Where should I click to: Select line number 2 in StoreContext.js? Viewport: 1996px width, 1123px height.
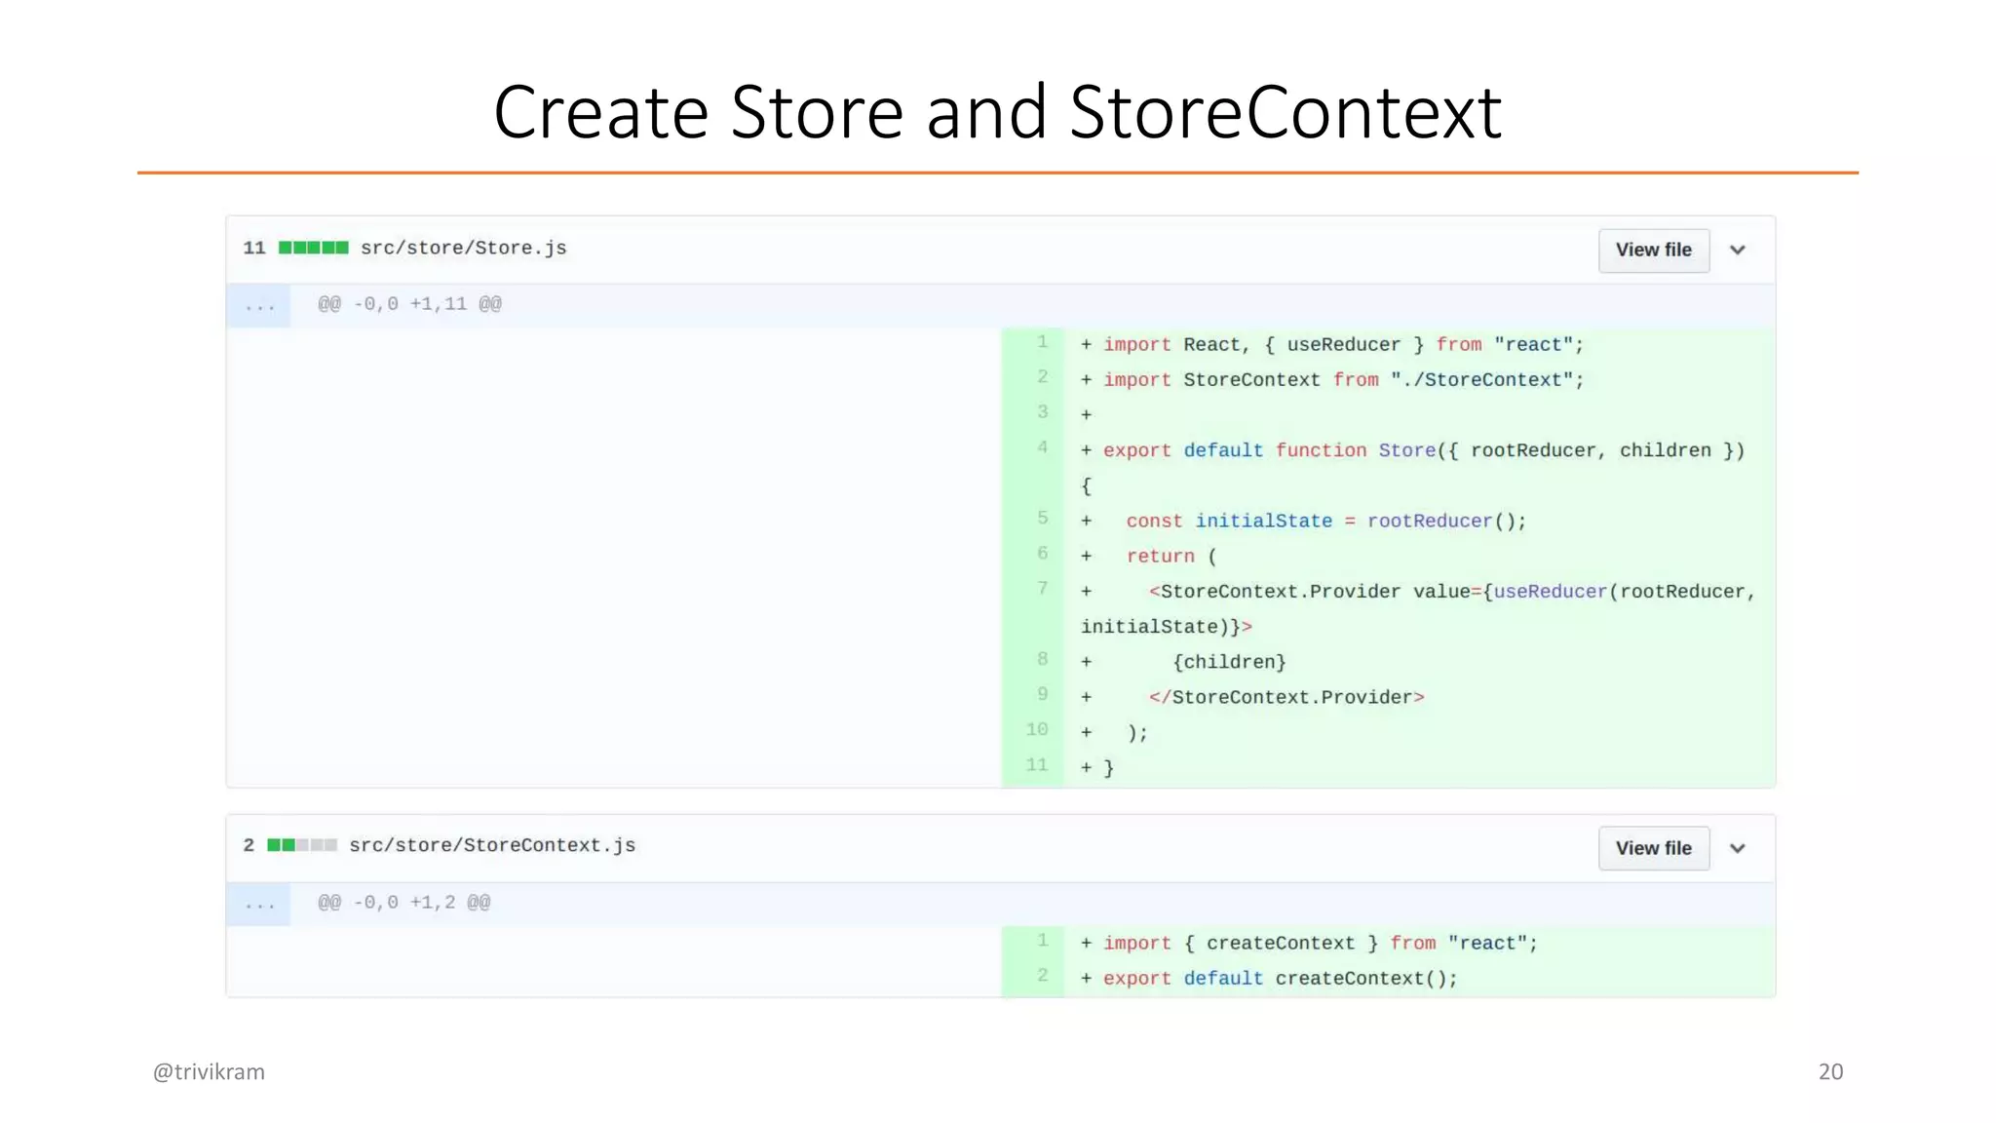point(1042,976)
